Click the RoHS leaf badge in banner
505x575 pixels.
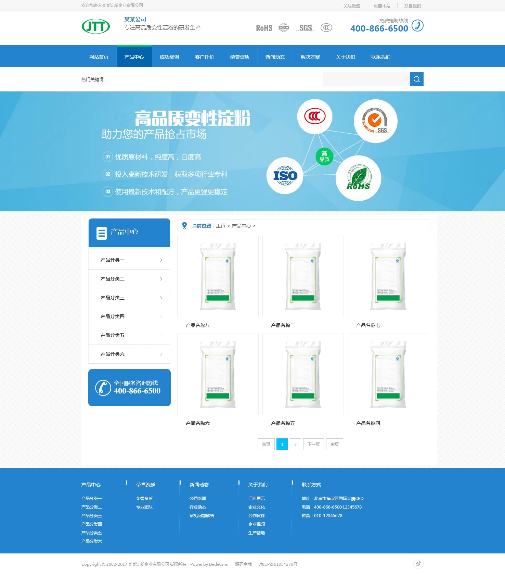coord(358,178)
